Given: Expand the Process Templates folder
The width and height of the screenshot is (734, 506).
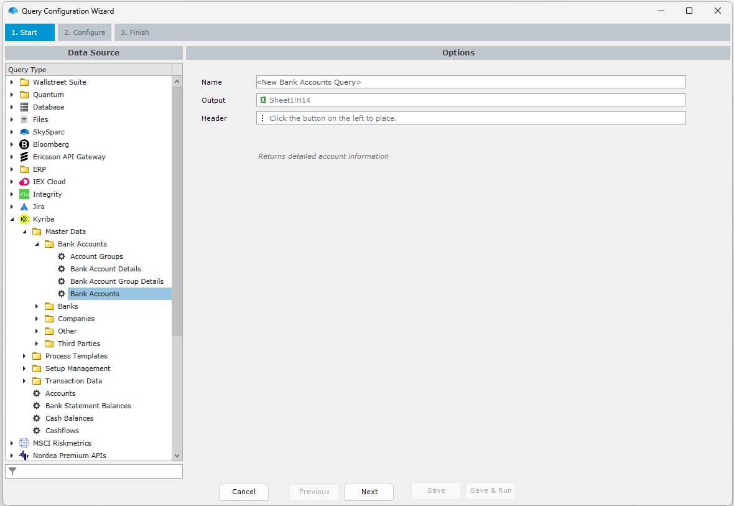Looking at the screenshot, I should (24, 356).
